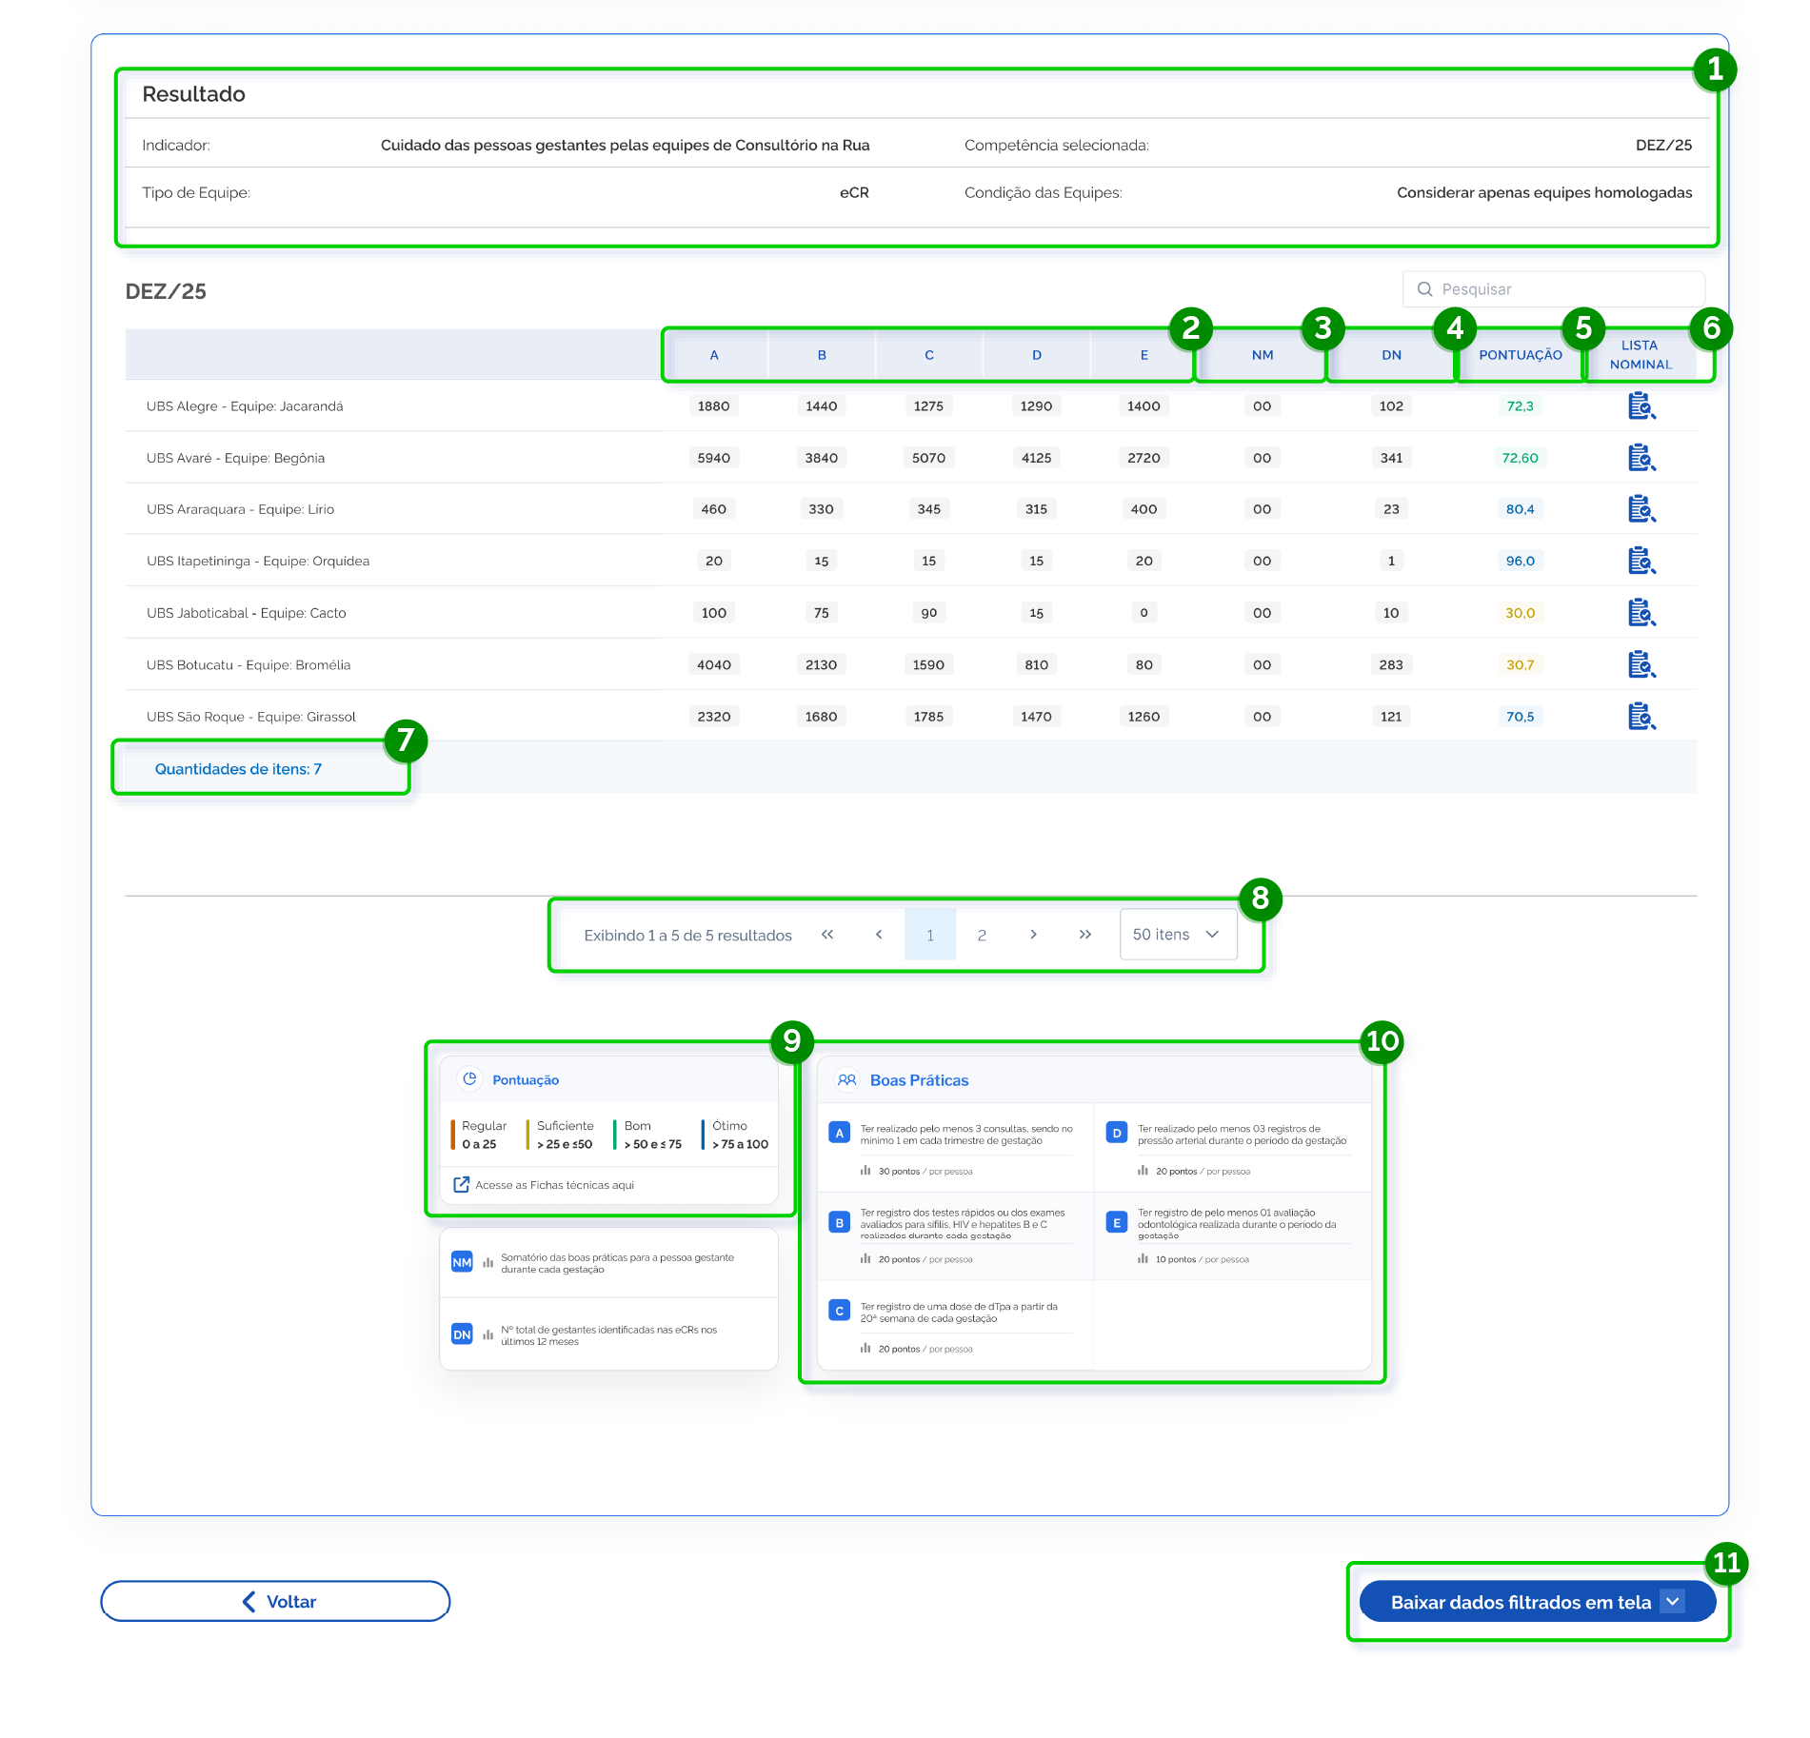
Task: Jump to the first page of results
Action: pos(827,935)
